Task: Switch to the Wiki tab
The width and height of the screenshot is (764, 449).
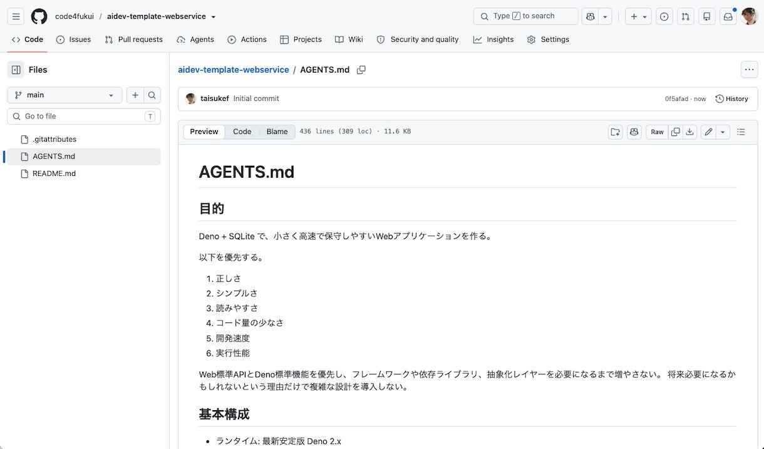Action: 349,39
